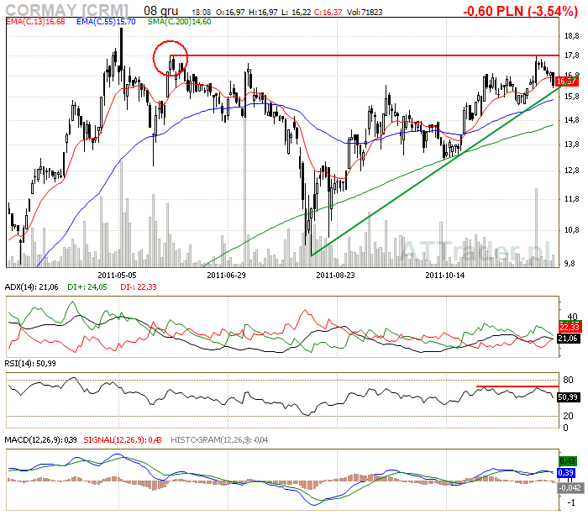Click the 17,8 price axis label
Viewport: 588px width, 515px height.
(x=571, y=55)
